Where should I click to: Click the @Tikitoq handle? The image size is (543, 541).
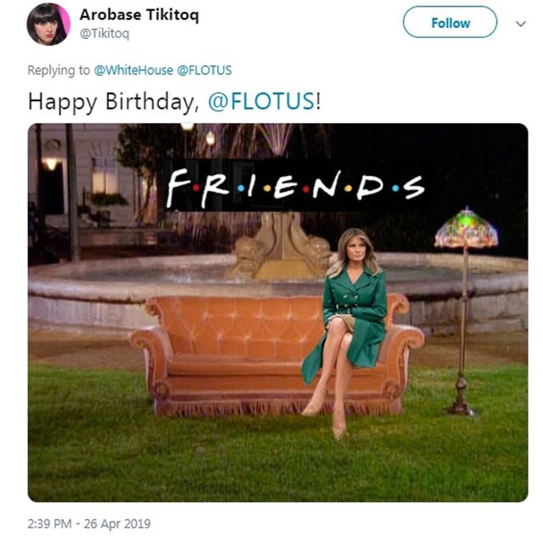pos(104,34)
